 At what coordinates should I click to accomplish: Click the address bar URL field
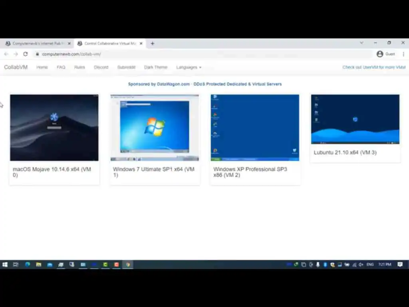tap(203, 54)
